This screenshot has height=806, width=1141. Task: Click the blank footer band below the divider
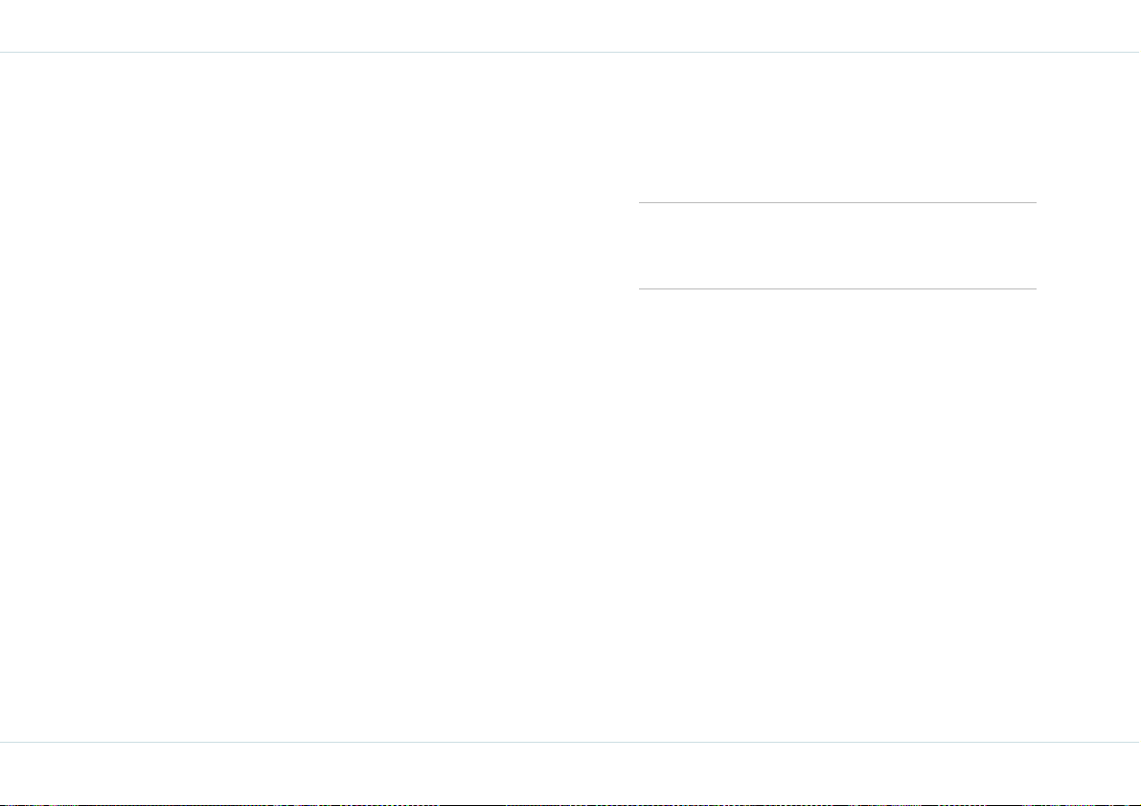click(x=571, y=771)
